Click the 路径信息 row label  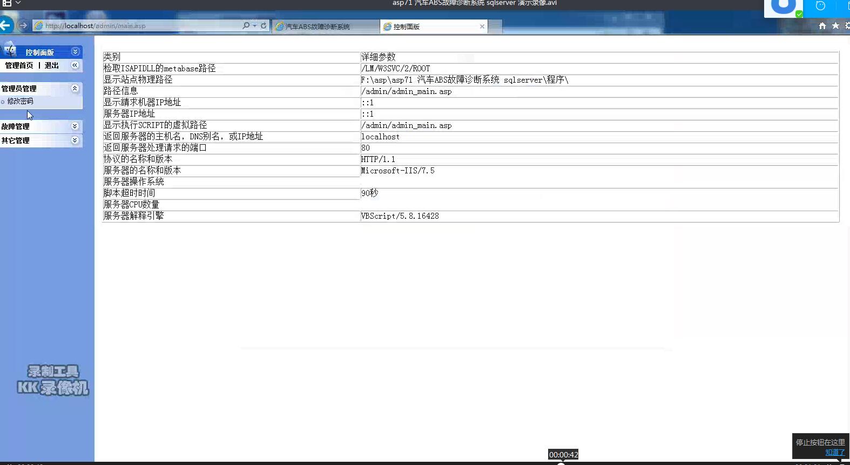coord(120,91)
